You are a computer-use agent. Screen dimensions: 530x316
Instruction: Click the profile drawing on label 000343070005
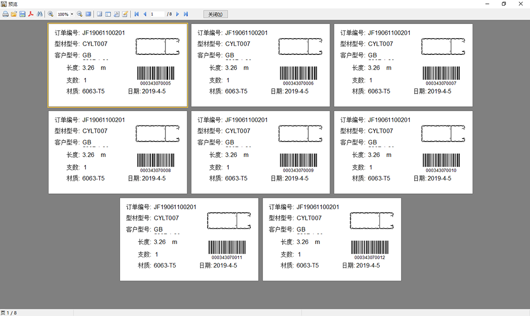pos(158,47)
